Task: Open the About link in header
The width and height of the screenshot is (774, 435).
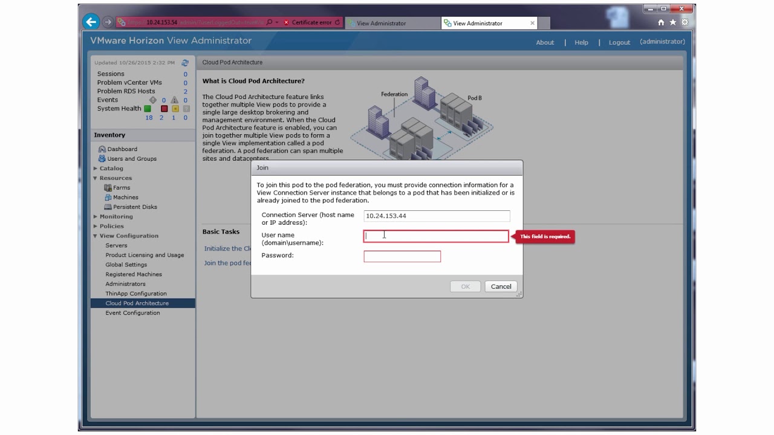Action: pos(545,42)
